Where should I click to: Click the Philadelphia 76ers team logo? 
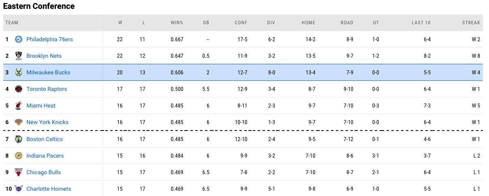pyautogui.click(x=18, y=39)
